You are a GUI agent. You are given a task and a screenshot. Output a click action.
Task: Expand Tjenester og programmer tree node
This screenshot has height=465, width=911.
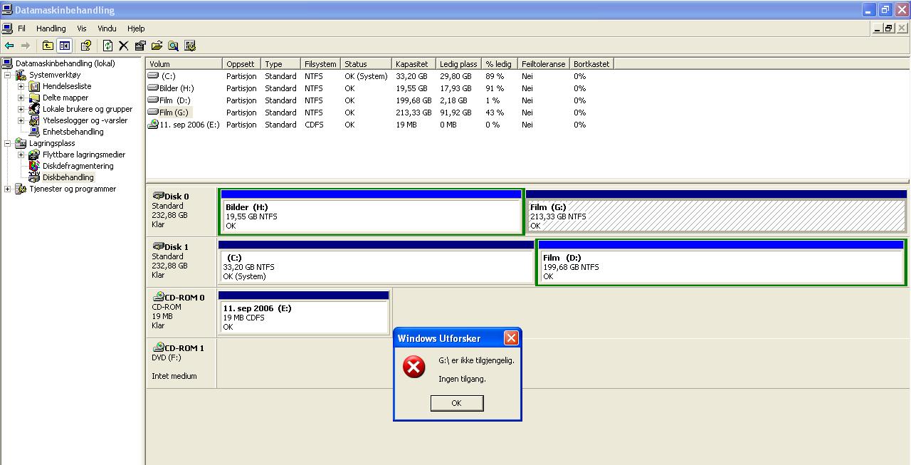click(8, 189)
